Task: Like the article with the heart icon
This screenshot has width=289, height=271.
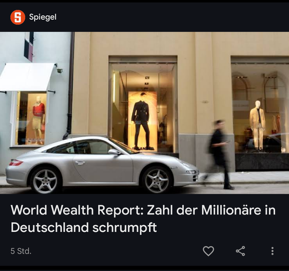Action: pyautogui.click(x=208, y=251)
